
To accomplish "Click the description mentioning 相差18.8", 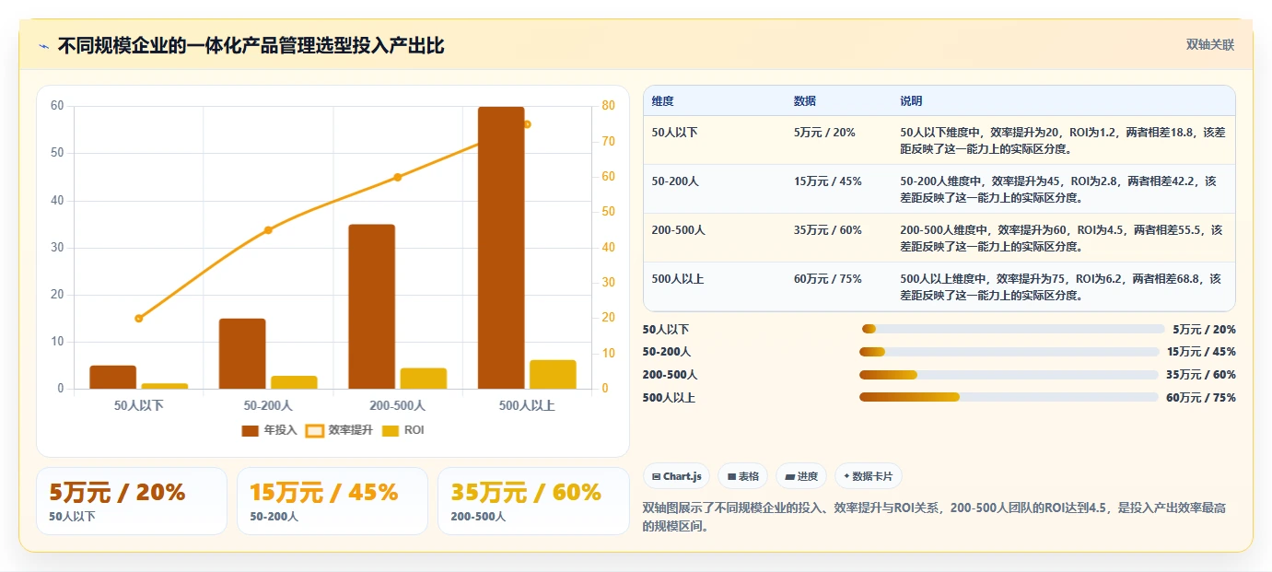I will coord(1063,140).
